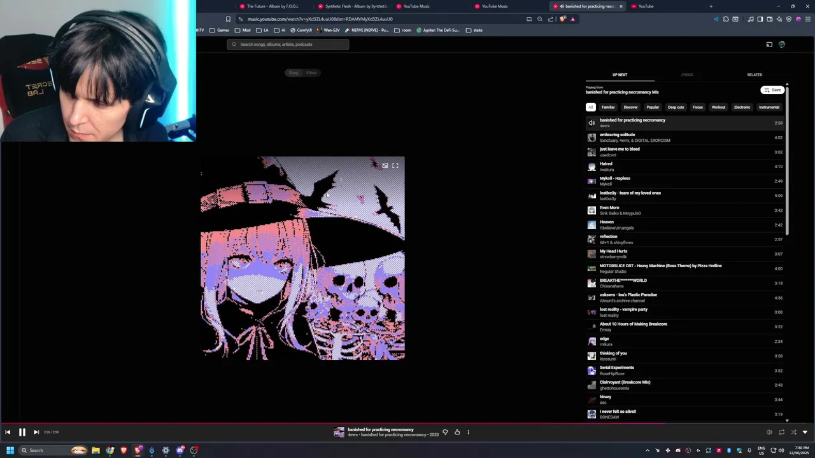The width and height of the screenshot is (815, 458).
Task: Cast to a device using cast icon
Action: click(x=769, y=45)
